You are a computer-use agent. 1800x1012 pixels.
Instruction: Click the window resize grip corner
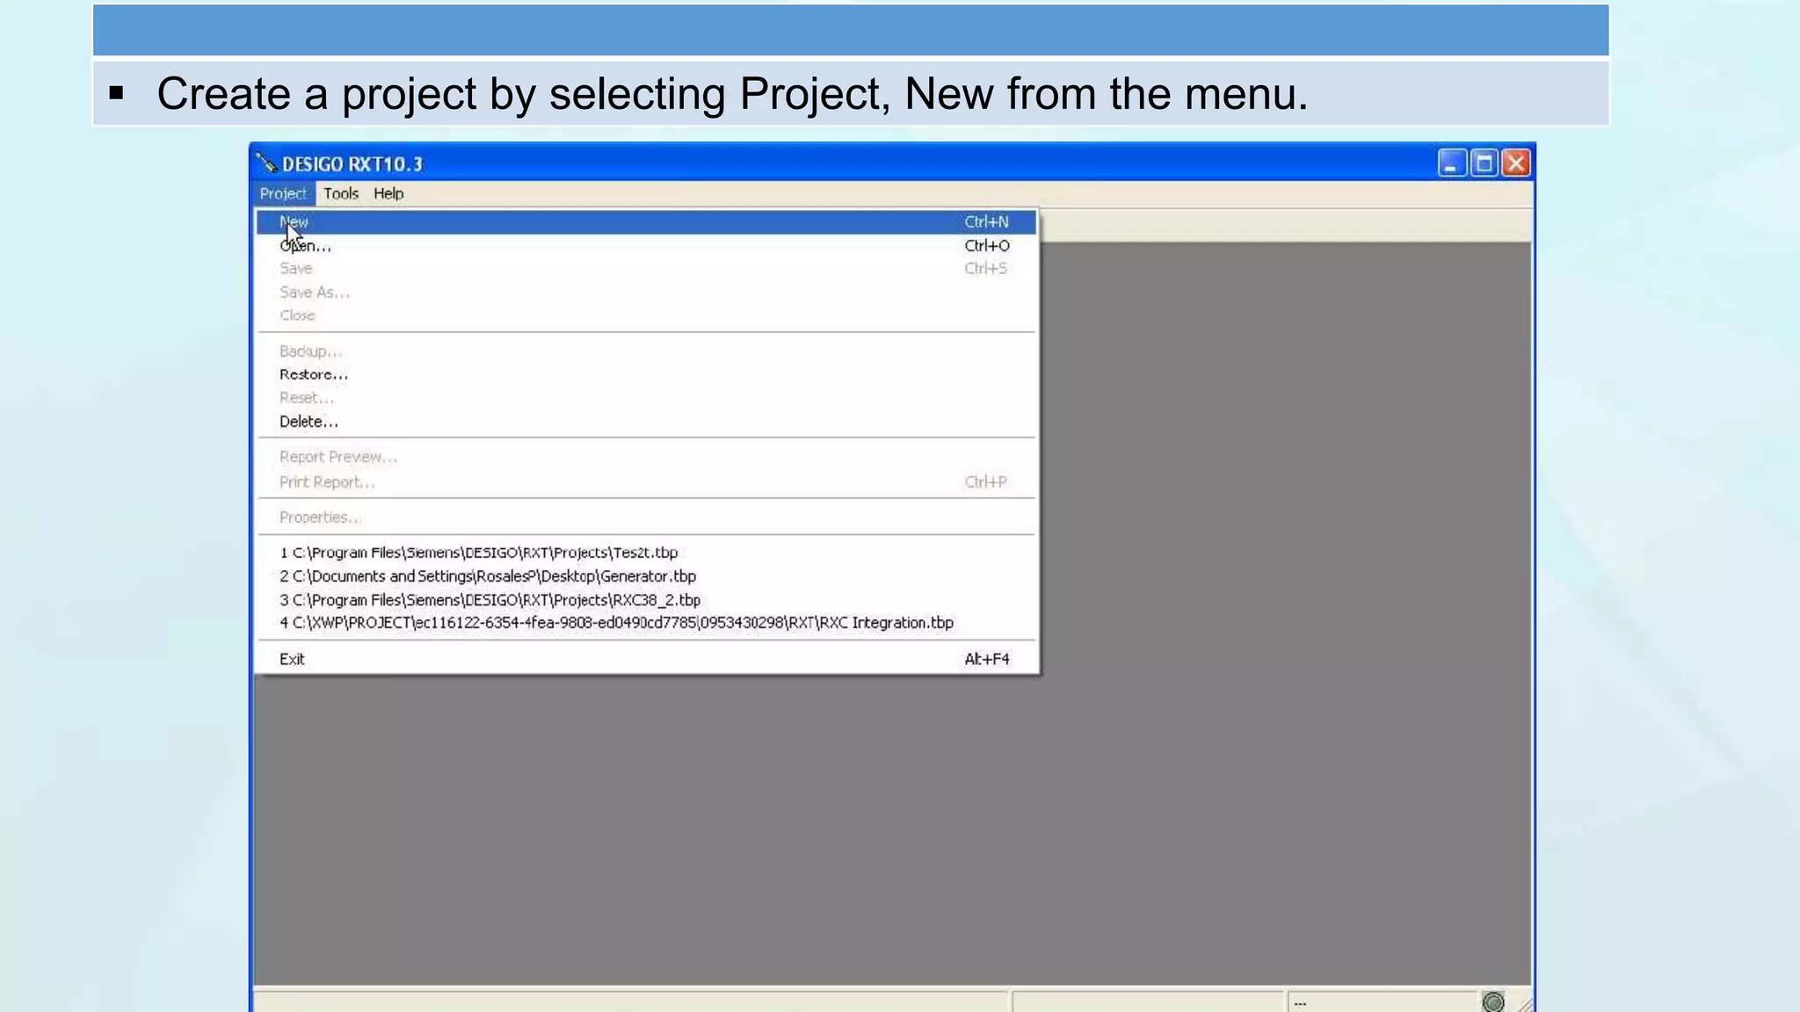coord(1525,1004)
